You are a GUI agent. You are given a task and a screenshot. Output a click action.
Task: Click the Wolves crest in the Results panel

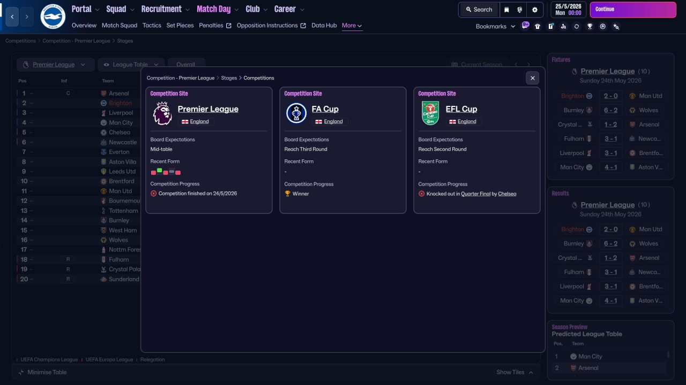coord(632,244)
